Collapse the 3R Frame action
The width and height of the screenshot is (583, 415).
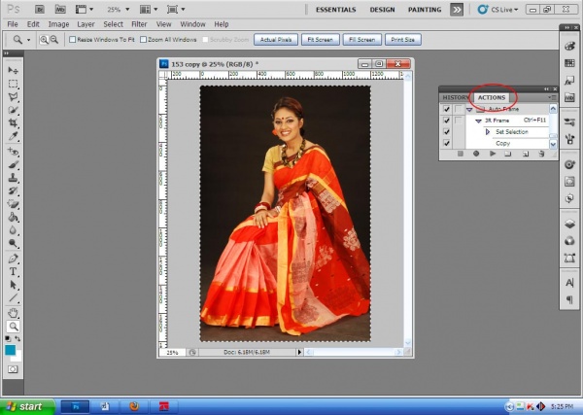click(x=479, y=121)
